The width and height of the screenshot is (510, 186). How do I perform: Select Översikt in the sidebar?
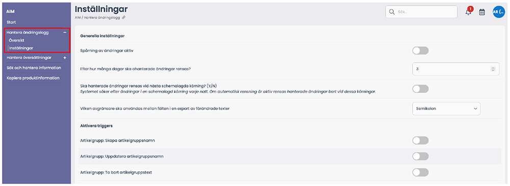pos(17,40)
